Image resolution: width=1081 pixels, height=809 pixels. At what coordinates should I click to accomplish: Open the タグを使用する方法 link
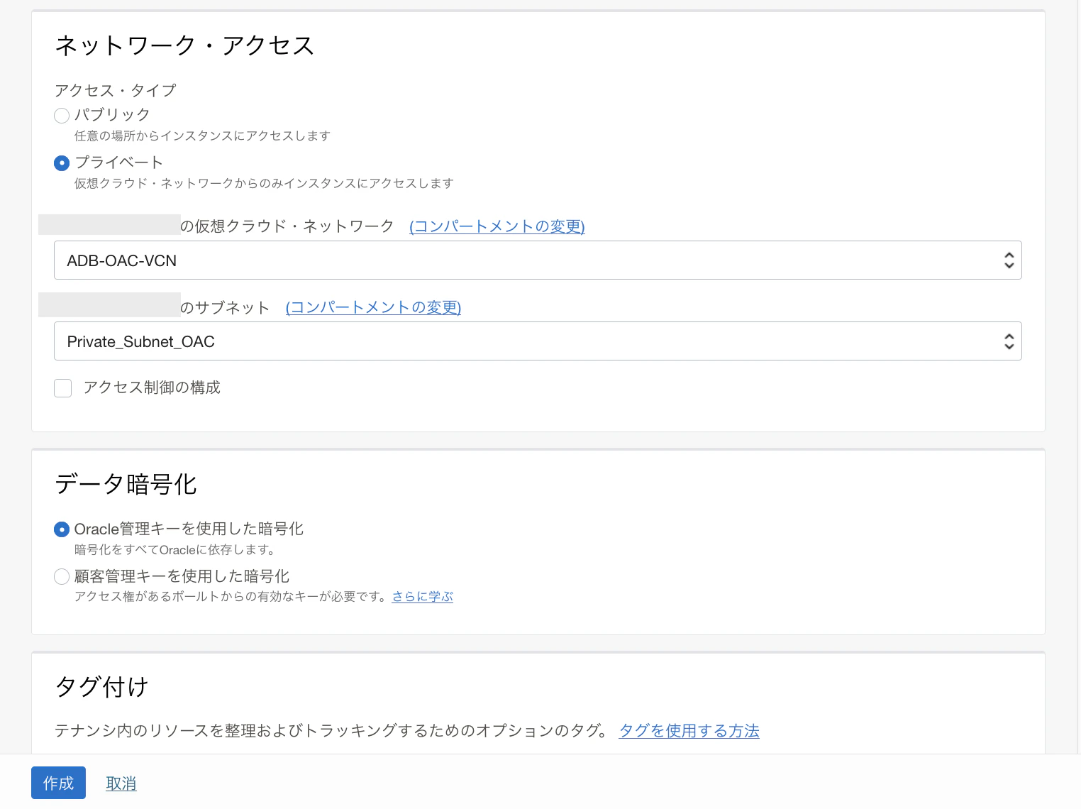pos(689,731)
